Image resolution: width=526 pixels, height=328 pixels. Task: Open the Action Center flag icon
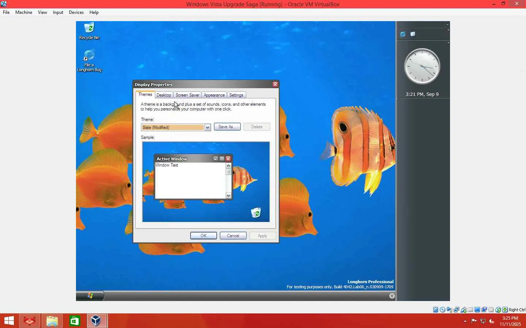(474, 321)
